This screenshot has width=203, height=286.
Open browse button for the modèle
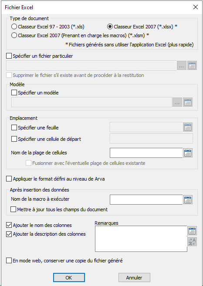[177, 102]
